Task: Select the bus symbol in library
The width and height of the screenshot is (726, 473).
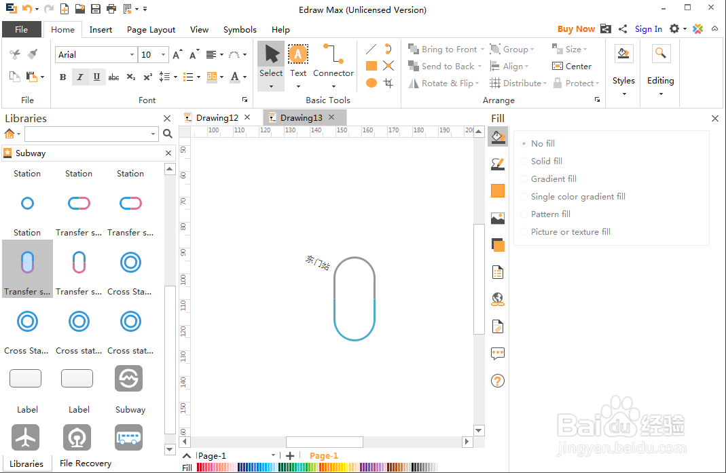Action: [x=129, y=437]
